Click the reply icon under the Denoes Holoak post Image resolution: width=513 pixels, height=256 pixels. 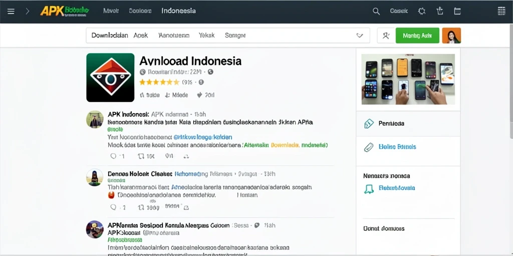(114, 207)
